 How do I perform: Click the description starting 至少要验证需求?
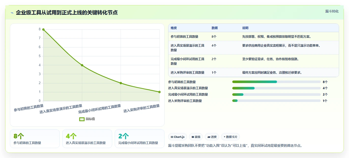tap(271, 59)
